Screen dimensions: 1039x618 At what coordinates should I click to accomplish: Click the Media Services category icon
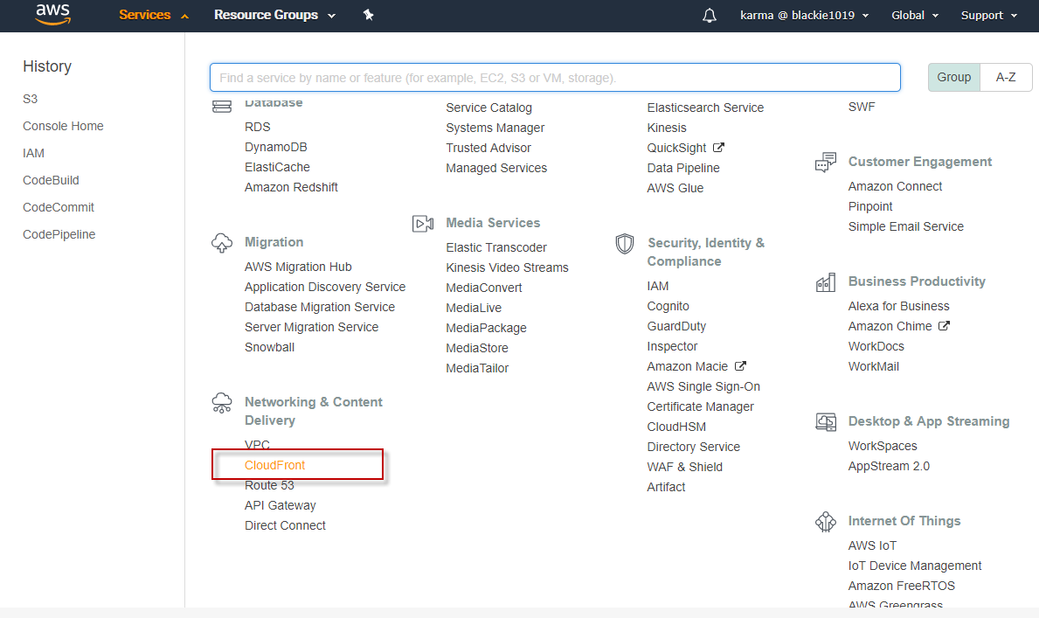[x=423, y=224]
